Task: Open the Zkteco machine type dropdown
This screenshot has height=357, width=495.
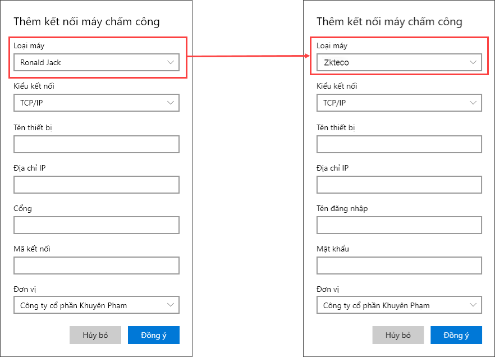Action: 399,62
